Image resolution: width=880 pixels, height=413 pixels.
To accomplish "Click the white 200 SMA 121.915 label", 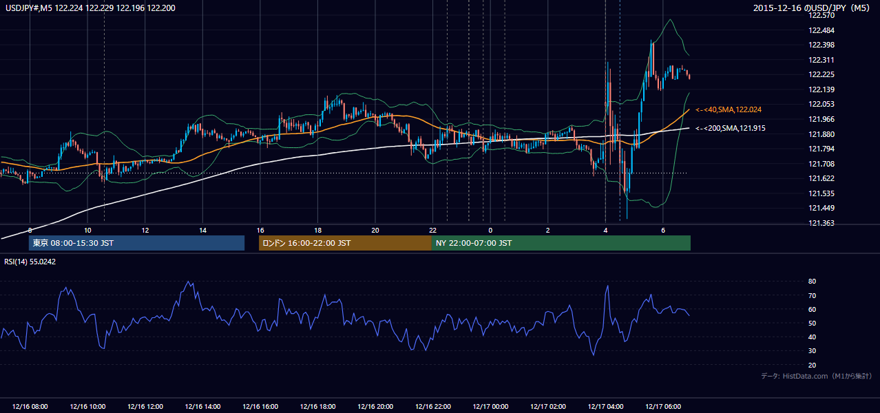I will click(x=731, y=128).
